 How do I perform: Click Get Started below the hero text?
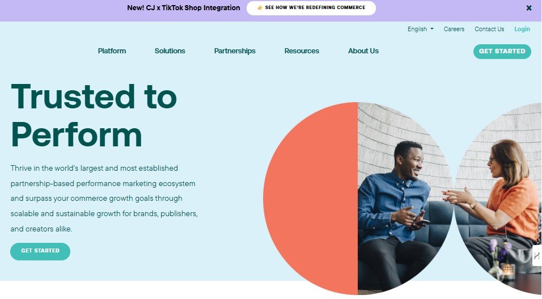pyautogui.click(x=40, y=251)
